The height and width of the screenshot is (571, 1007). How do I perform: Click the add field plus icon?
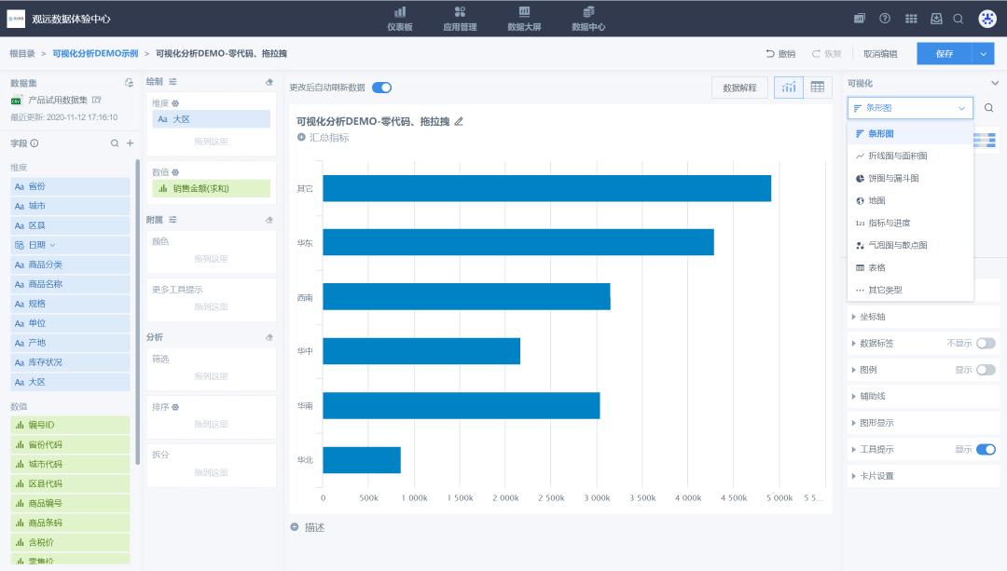(131, 143)
